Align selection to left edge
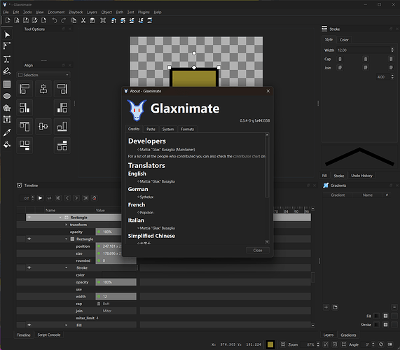The width and height of the screenshot is (400, 350). [x=25, y=89]
